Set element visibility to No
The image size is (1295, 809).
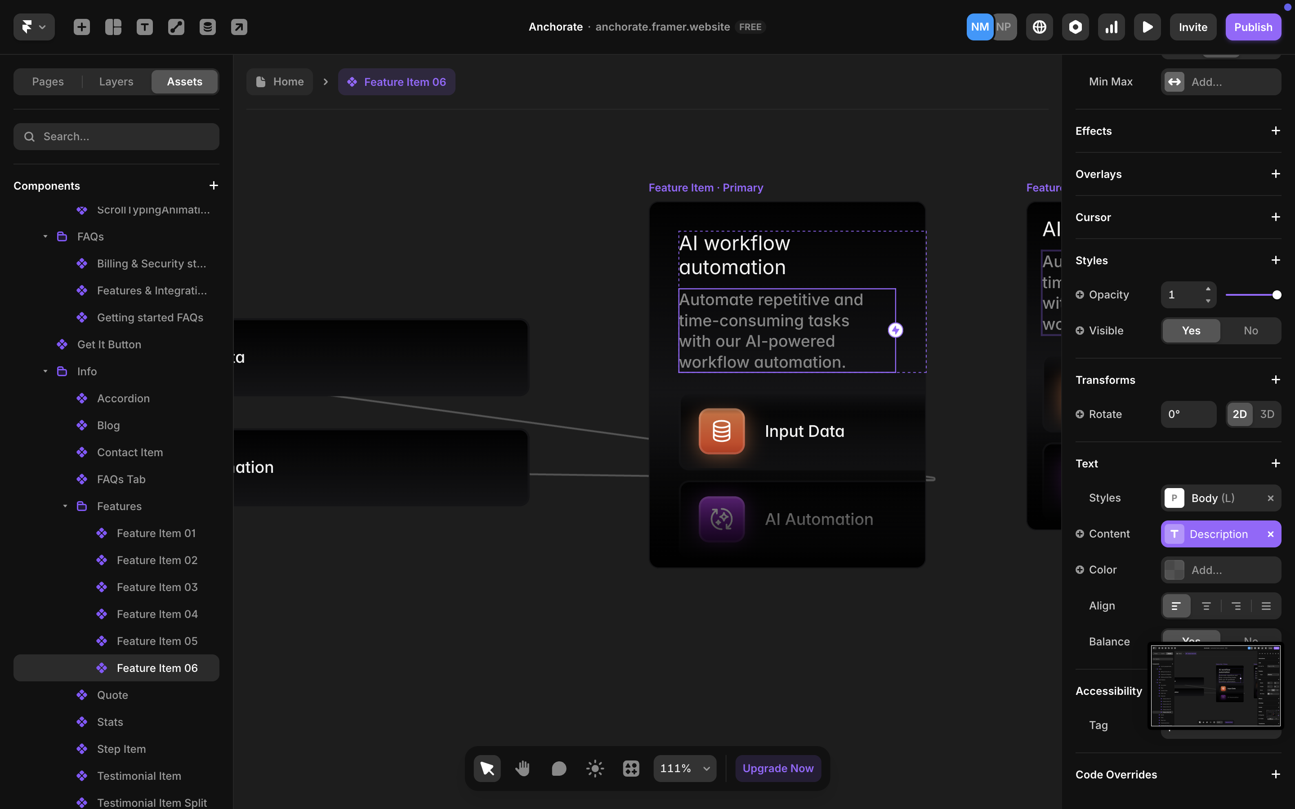(1250, 330)
